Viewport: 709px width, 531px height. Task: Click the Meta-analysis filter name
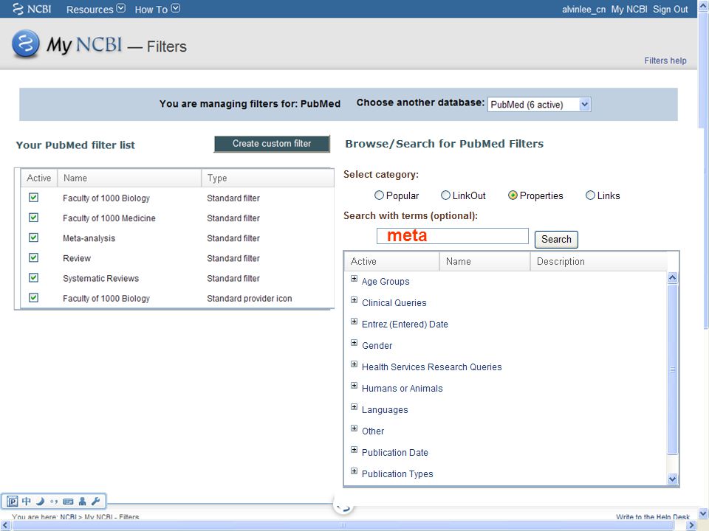point(89,238)
